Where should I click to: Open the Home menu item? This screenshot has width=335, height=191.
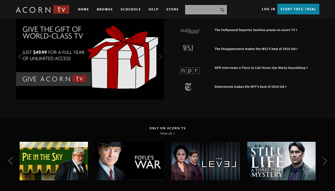[83, 10]
